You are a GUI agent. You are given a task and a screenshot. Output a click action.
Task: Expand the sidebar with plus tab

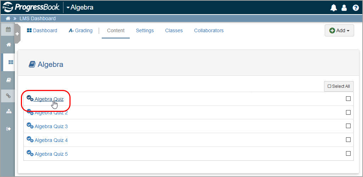[x=17, y=34]
